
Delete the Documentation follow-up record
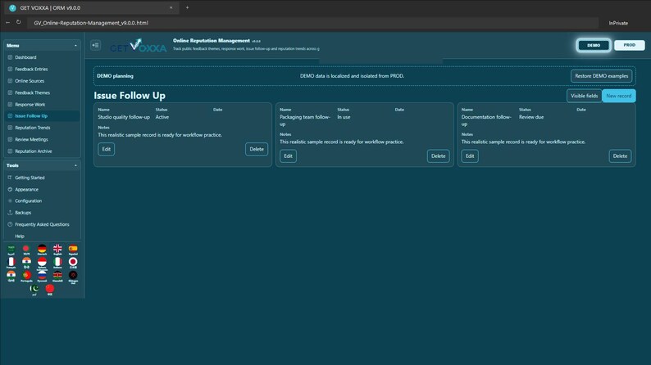[620, 156]
